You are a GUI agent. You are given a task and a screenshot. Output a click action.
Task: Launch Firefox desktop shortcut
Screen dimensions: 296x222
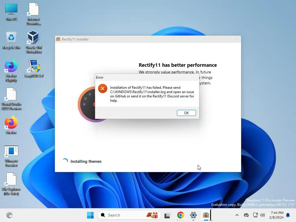[11, 125]
